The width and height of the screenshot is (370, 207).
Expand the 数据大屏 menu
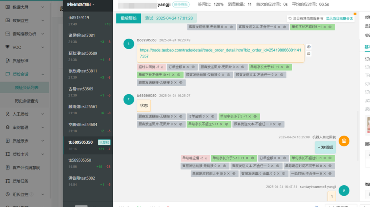click(x=25, y=7)
